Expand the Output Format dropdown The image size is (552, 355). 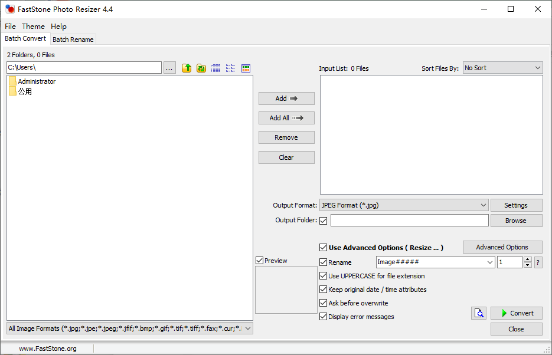pyautogui.click(x=404, y=205)
